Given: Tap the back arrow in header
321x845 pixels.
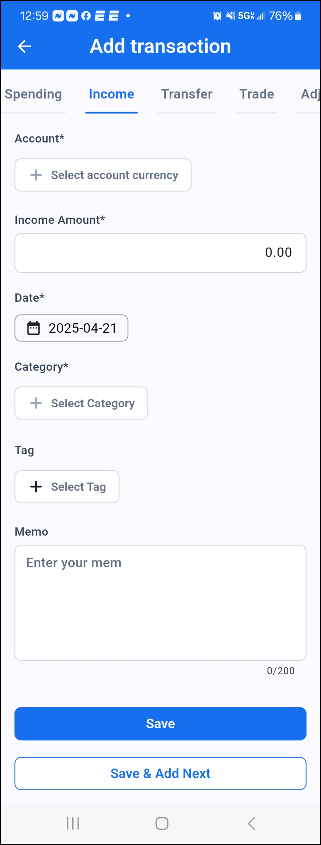Looking at the screenshot, I should (x=24, y=46).
